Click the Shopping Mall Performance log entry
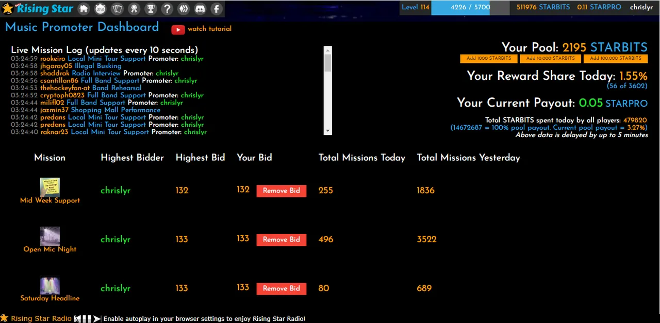This screenshot has width=660, height=323. [x=115, y=110]
